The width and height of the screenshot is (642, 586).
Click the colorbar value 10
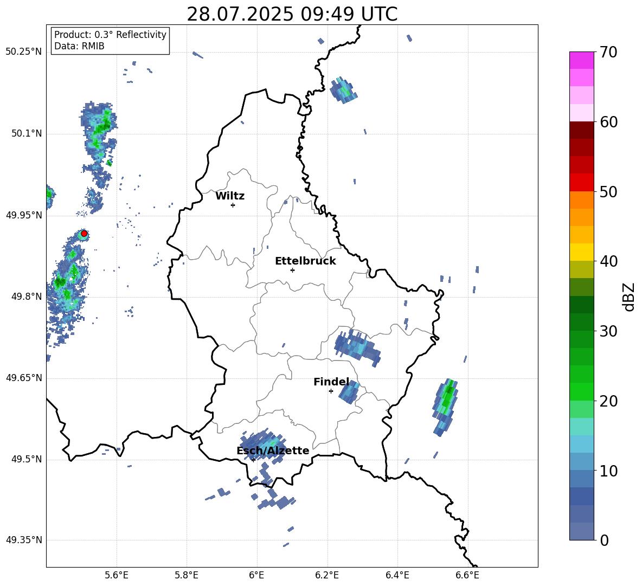pos(608,471)
